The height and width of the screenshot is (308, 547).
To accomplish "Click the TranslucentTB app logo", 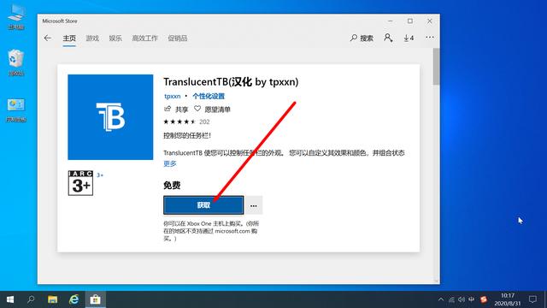I will click(x=110, y=117).
